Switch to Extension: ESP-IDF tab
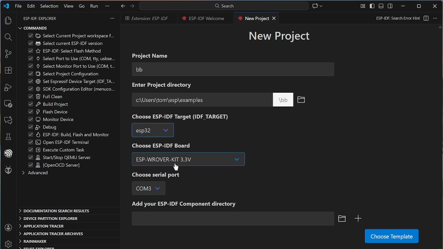The width and height of the screenshot is (443, 249). [x=149, y=18]
